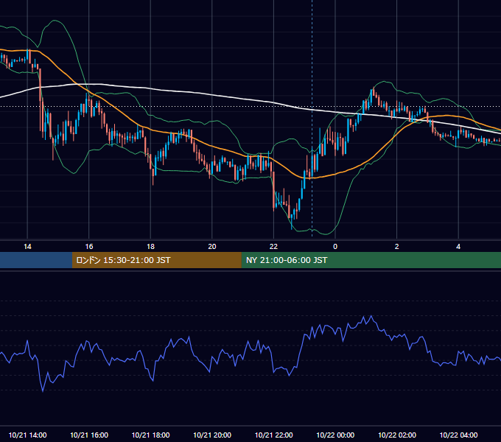Image resolution: width=501 pixels, height=442 pixels.
Task: Click the 10/22 00:00 date label
Action: click(x=335, y=435)
